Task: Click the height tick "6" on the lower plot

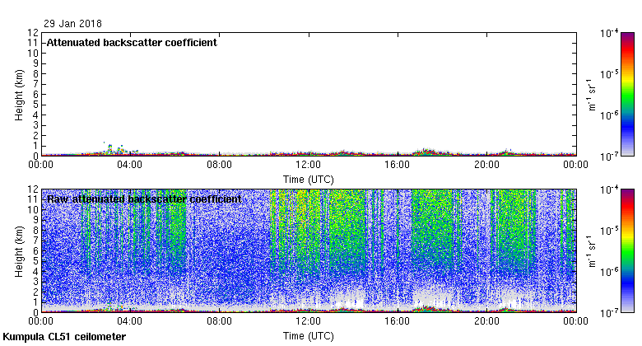Action: click(x=35, y=251)
